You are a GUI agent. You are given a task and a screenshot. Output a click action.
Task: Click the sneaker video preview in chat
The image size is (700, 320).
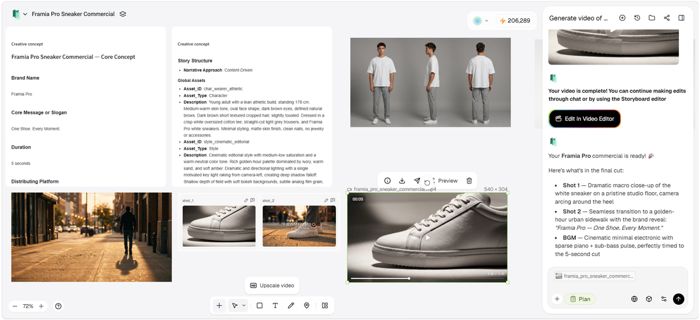coord(614,47)
